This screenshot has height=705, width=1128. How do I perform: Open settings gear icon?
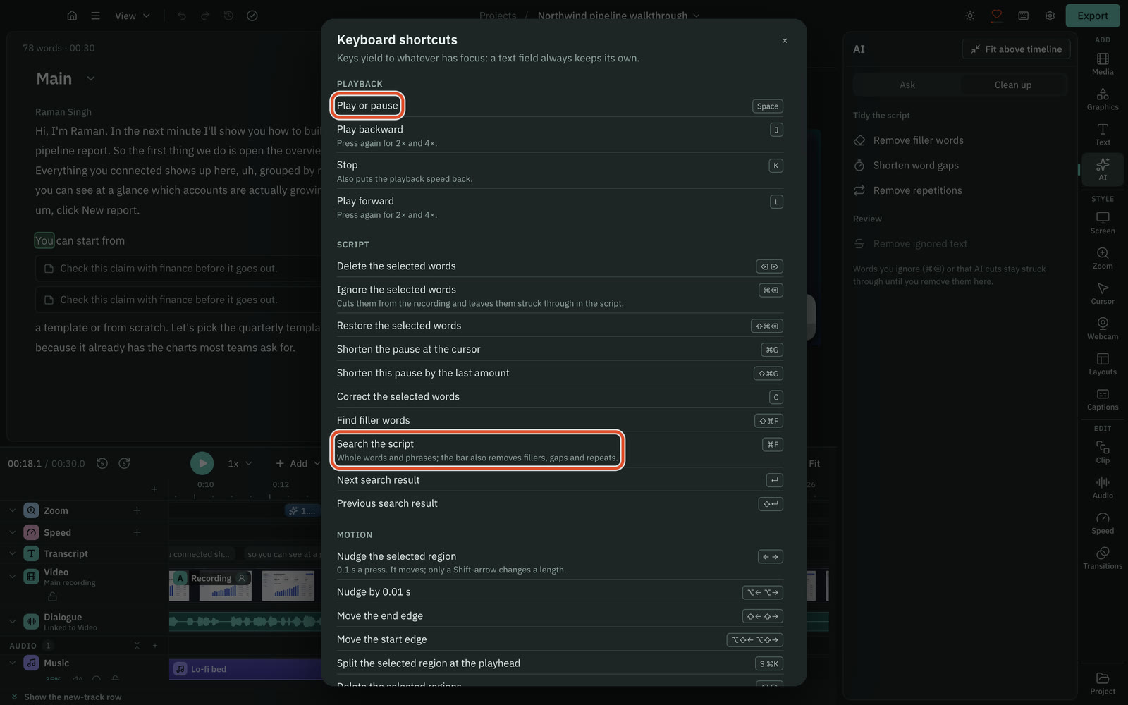pyautogui.click(x=1050, y=16)
